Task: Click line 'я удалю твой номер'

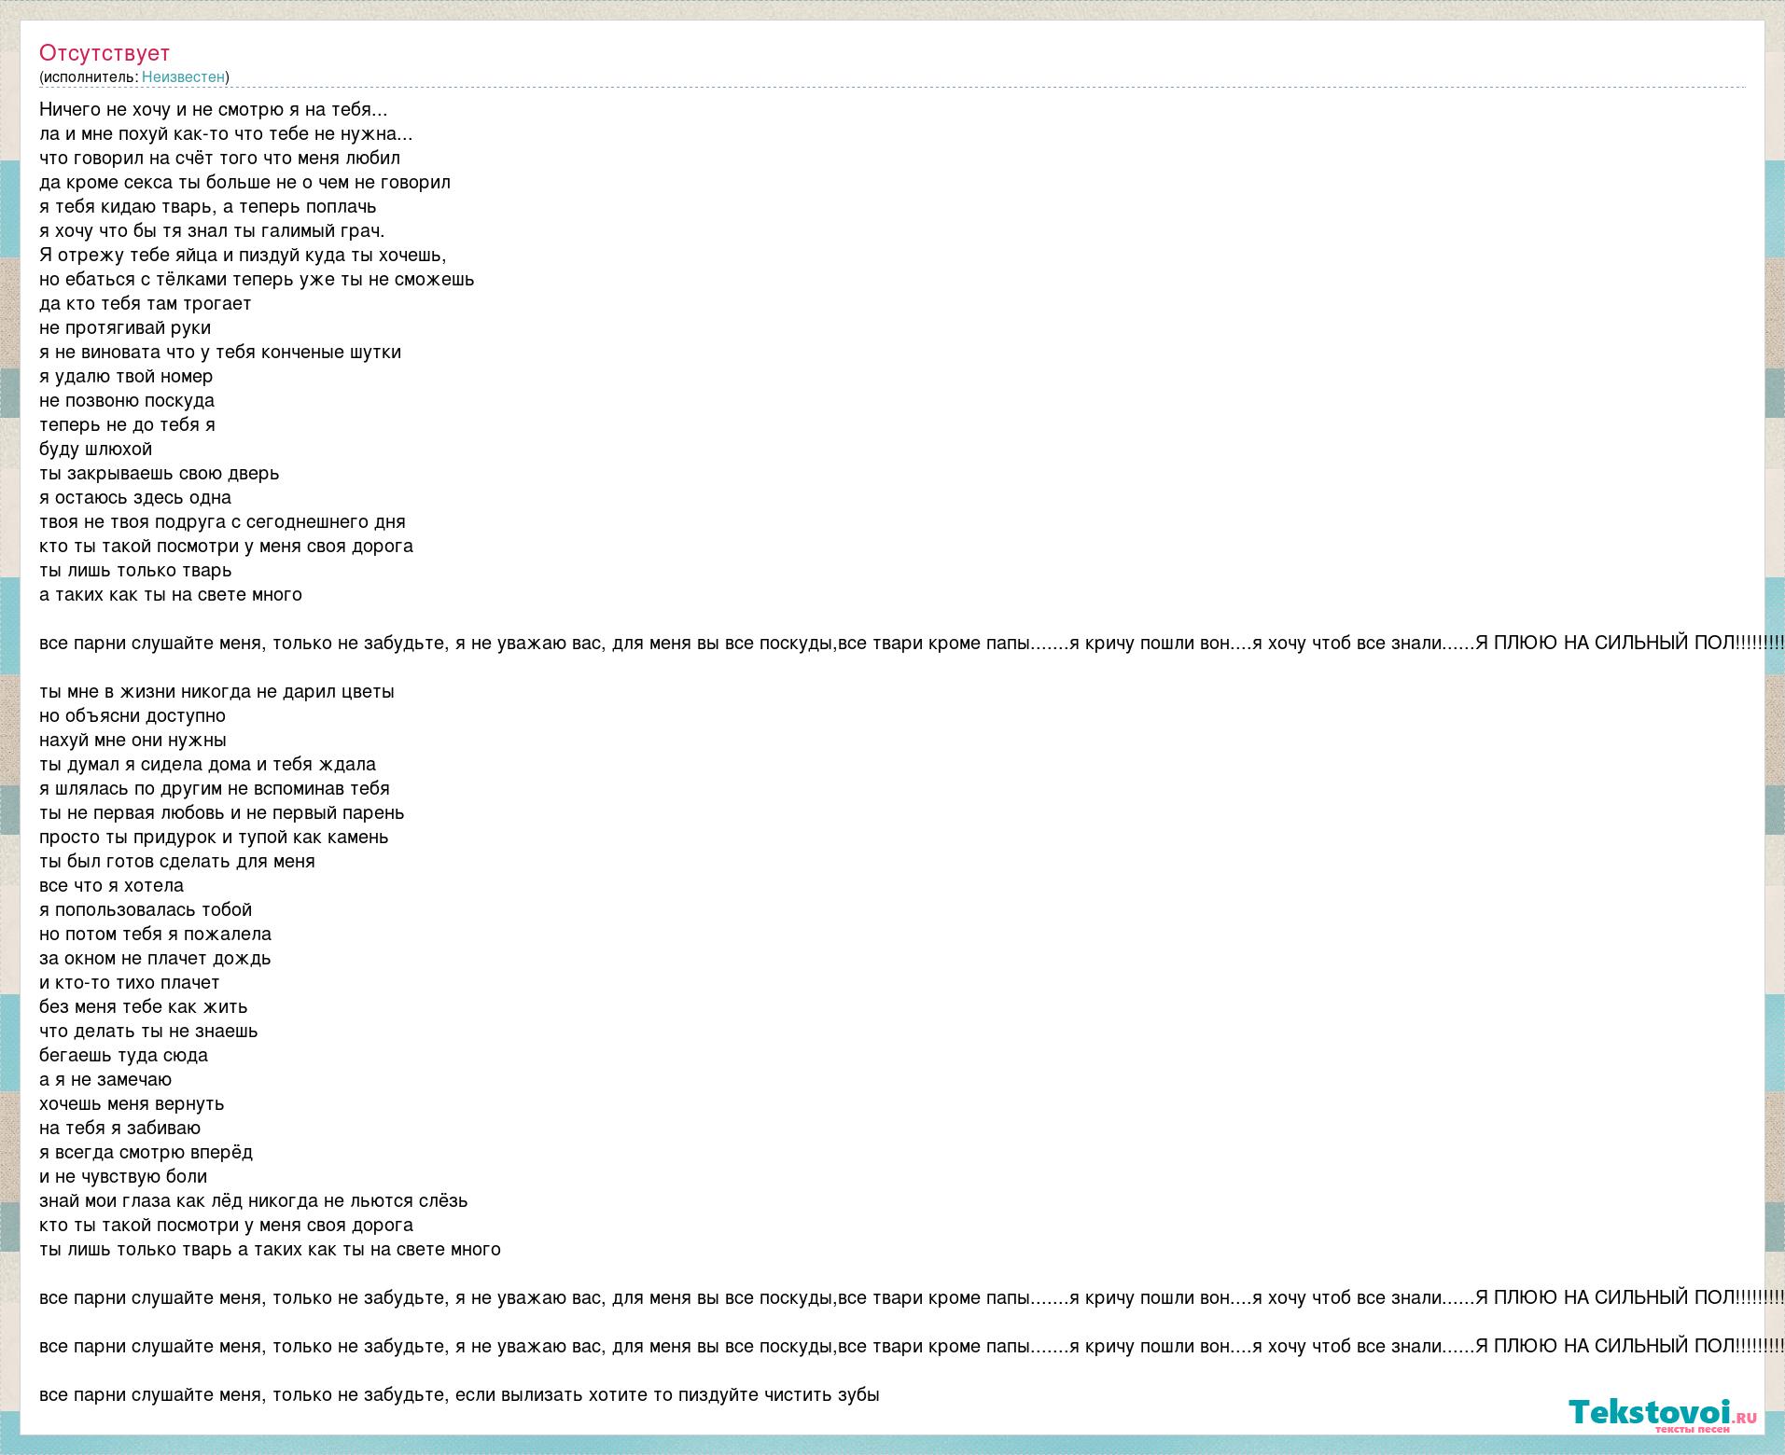Action: coord(126,376)
